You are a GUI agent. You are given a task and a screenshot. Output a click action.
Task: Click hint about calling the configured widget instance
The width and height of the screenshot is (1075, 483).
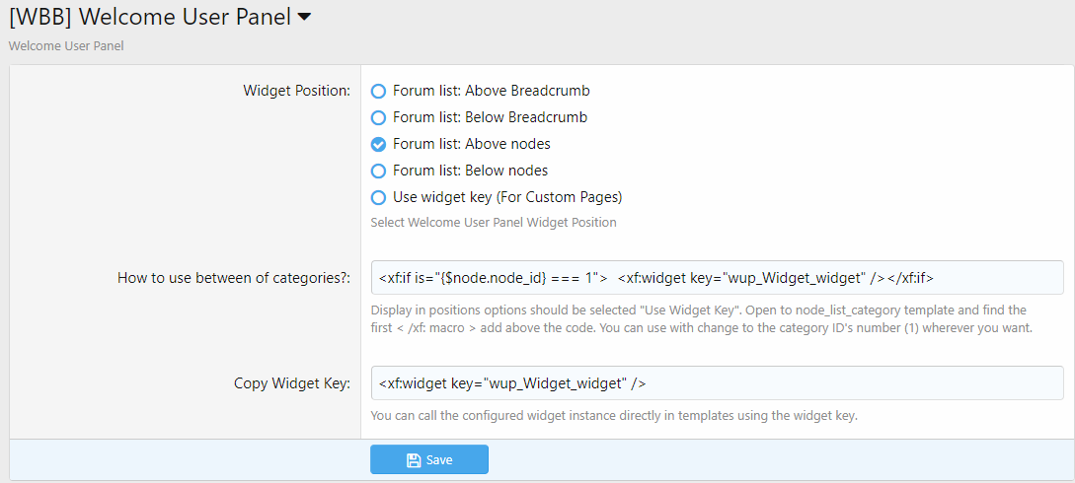(x=613, y=416)
